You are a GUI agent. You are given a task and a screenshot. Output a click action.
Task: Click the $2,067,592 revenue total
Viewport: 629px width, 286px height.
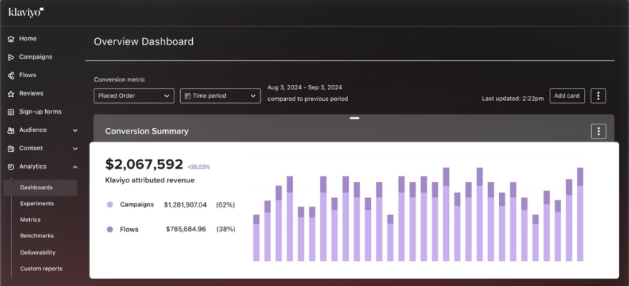(144, 164)
